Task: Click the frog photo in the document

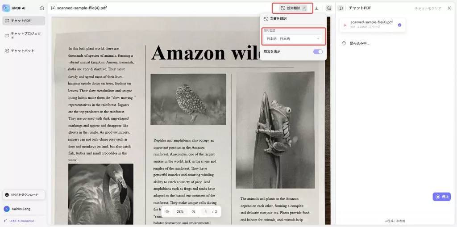Action: click(x=275, y=130)
